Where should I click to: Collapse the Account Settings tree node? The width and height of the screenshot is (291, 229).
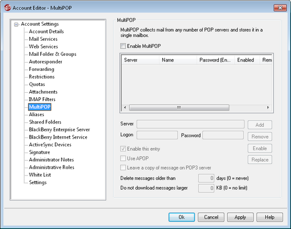click(16, 25)
